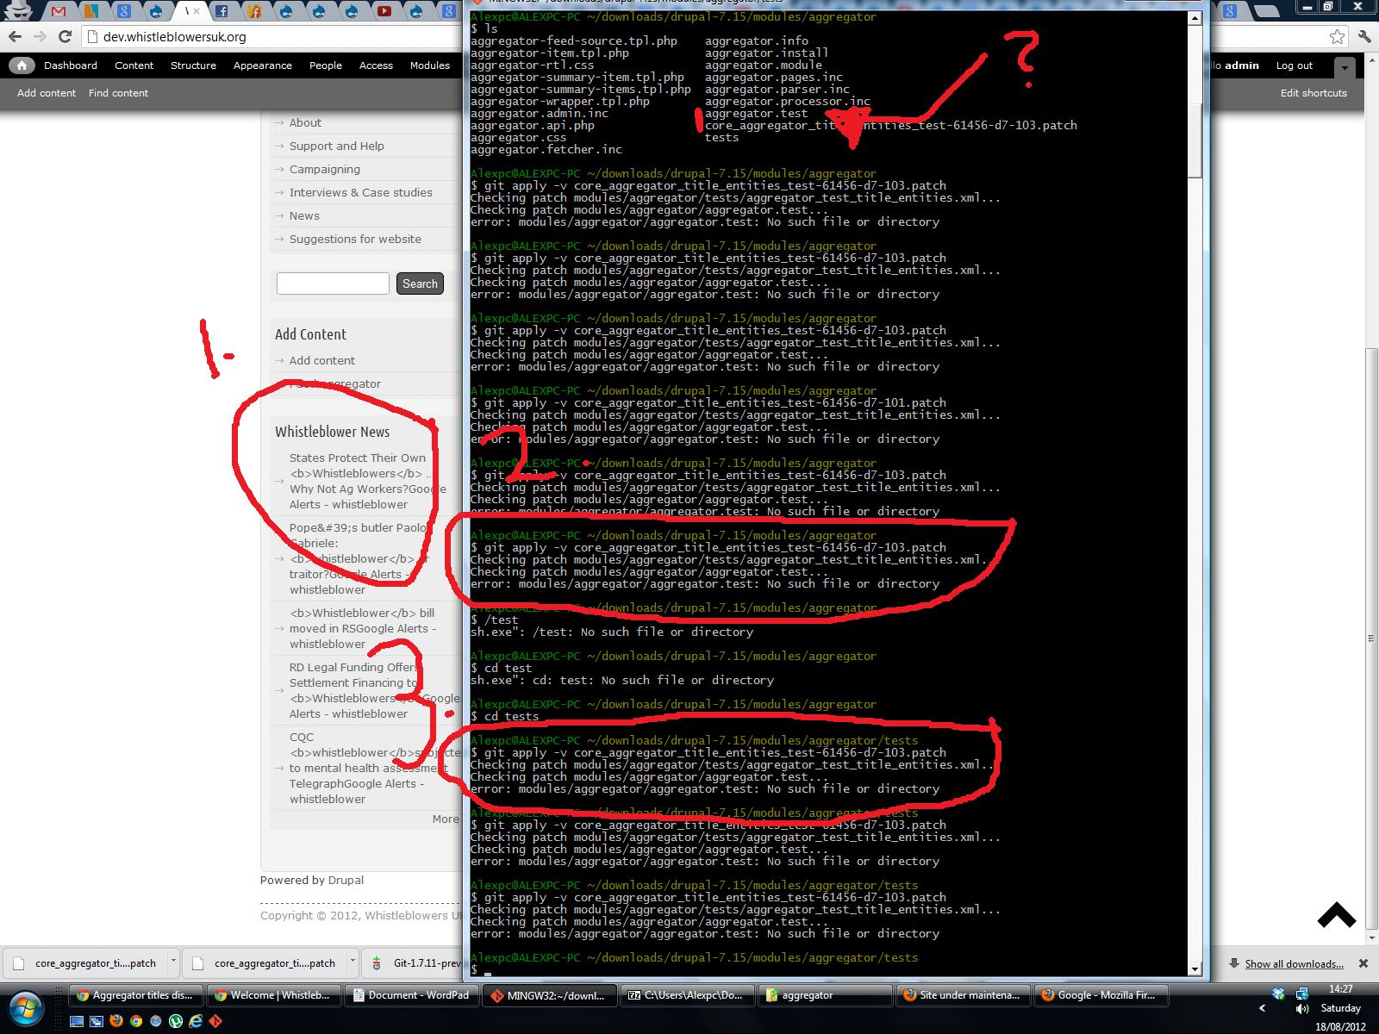1379x1034 pixels.
Task: Switch to 7-Zip C:\Users taskbar window
Action: [687, 995]
